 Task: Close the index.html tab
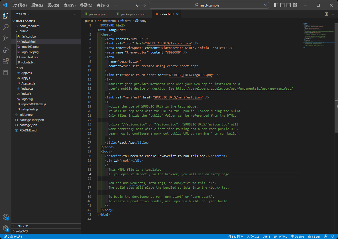[x=177, y=14]
